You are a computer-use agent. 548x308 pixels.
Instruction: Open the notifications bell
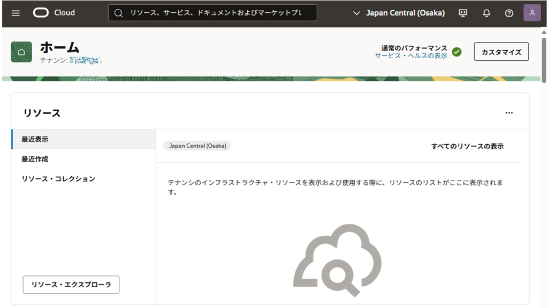tap(486, 13)
